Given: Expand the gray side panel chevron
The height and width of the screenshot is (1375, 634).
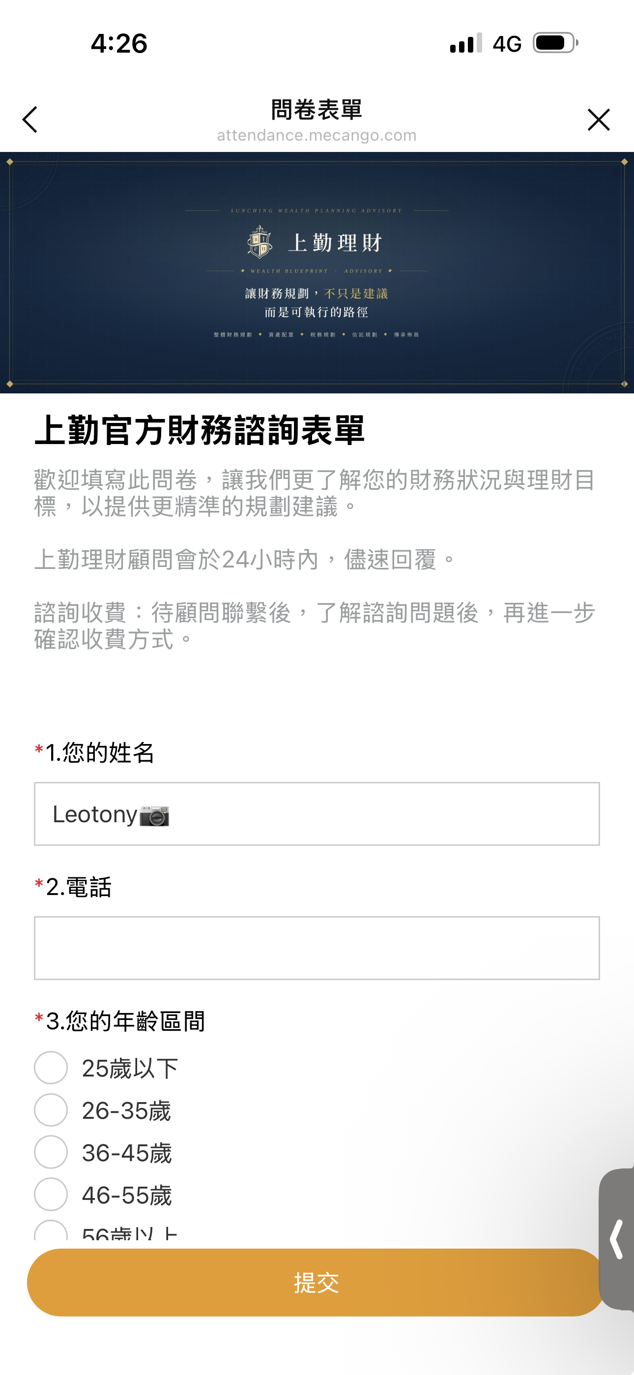Looking at the screenshot, I should pyautogui.click(x=617, y=1239).
